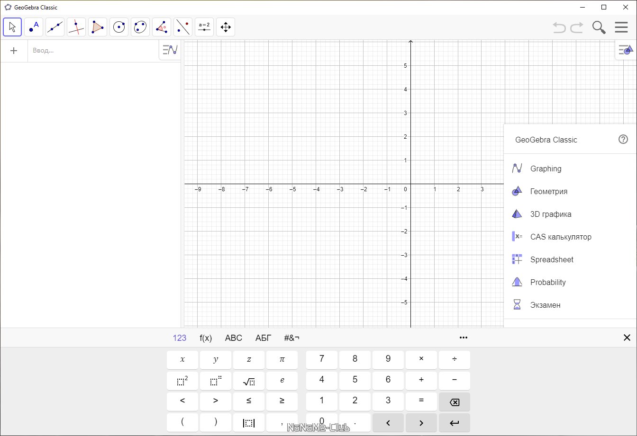Pick the Polygon tool
Screen dimensions: 637x436
(98, 27)
